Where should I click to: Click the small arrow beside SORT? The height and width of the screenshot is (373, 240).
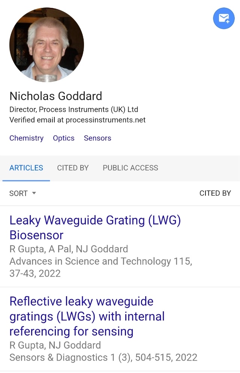[34, 193]
